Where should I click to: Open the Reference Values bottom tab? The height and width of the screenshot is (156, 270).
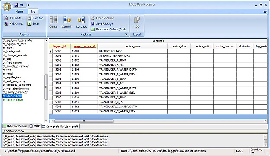(16, 126)
